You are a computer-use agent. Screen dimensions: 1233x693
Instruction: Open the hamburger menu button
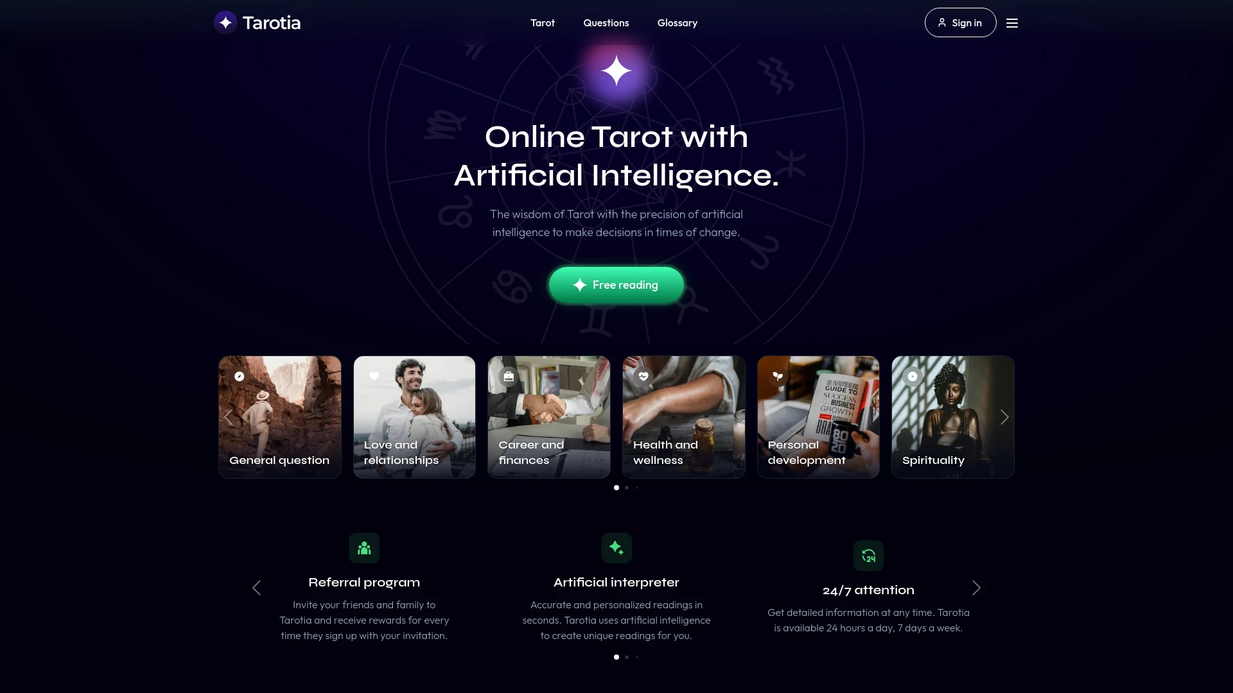click(x=1012, y=23)
